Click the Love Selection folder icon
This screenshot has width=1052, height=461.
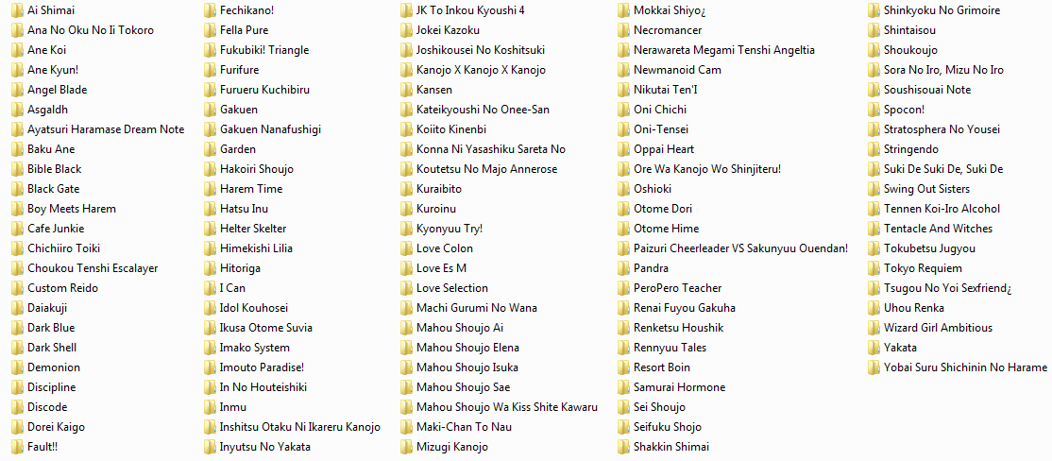point(406,288)
